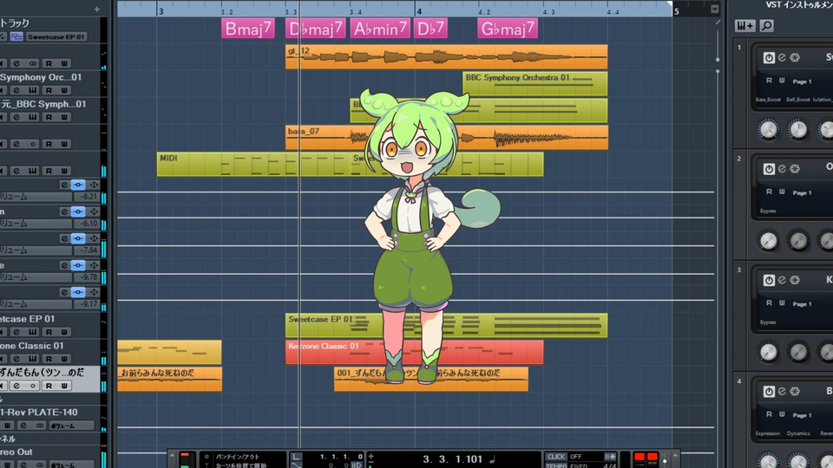Select the gt_12 audio clip
This screenshot has width=833, height=468.
(x=446, y=57)
